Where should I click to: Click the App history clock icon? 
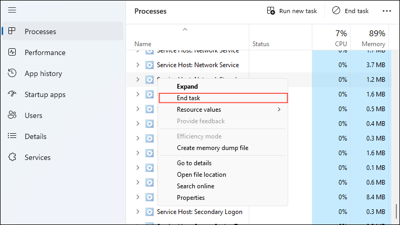12,73
